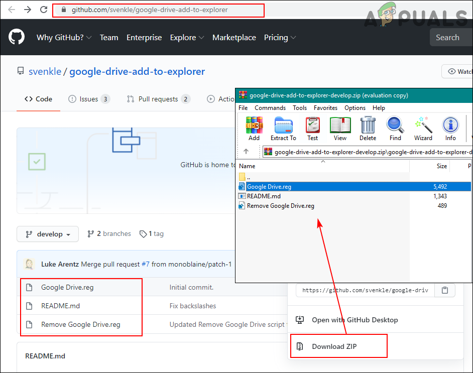Viewport: 473px width, 373px height.
Task: Open WinRAR Commands menu
Action: 270,107
